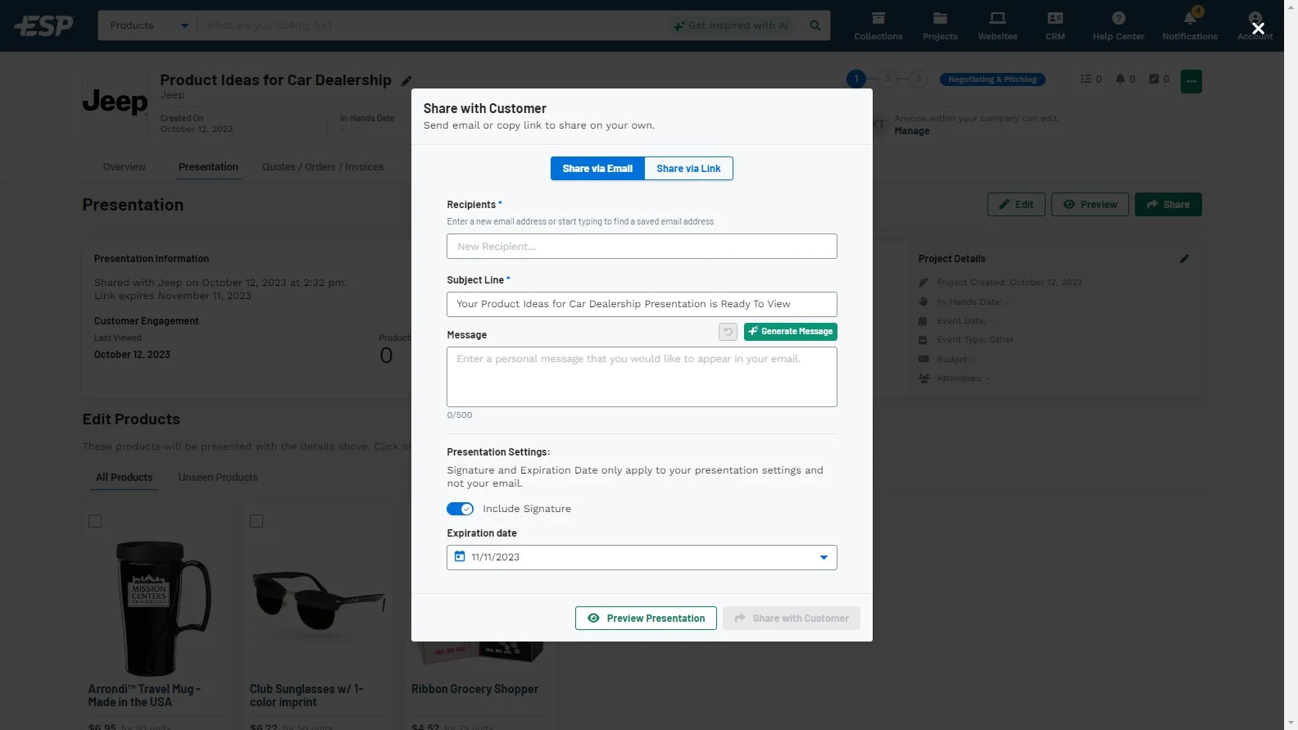Open the Expiration date dropdown arrow
This screenshot has width=1298, height=730.
824,558
